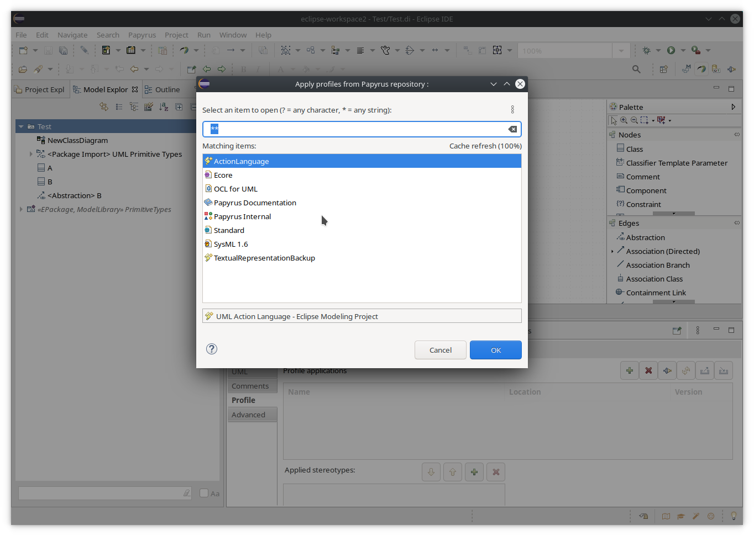Click the Move stereotype up arrow button
754x536 pixels.
click(x=453, y=472)
